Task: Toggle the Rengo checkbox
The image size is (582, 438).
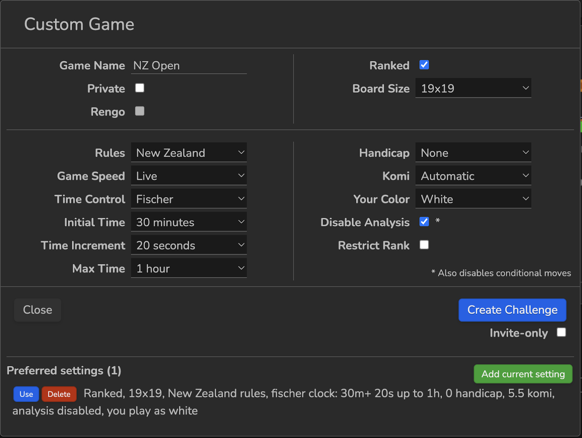Action: tap(140, 111)
